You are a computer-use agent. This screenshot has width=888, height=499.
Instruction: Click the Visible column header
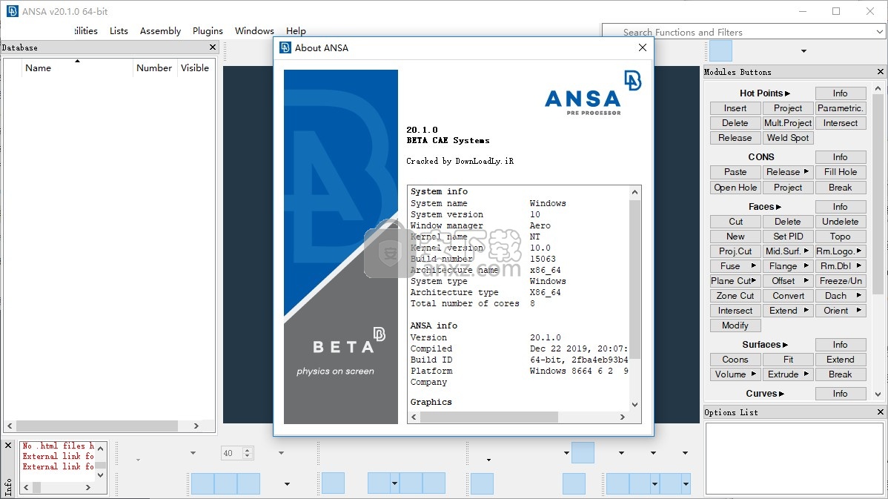click(x=195, y=67)
